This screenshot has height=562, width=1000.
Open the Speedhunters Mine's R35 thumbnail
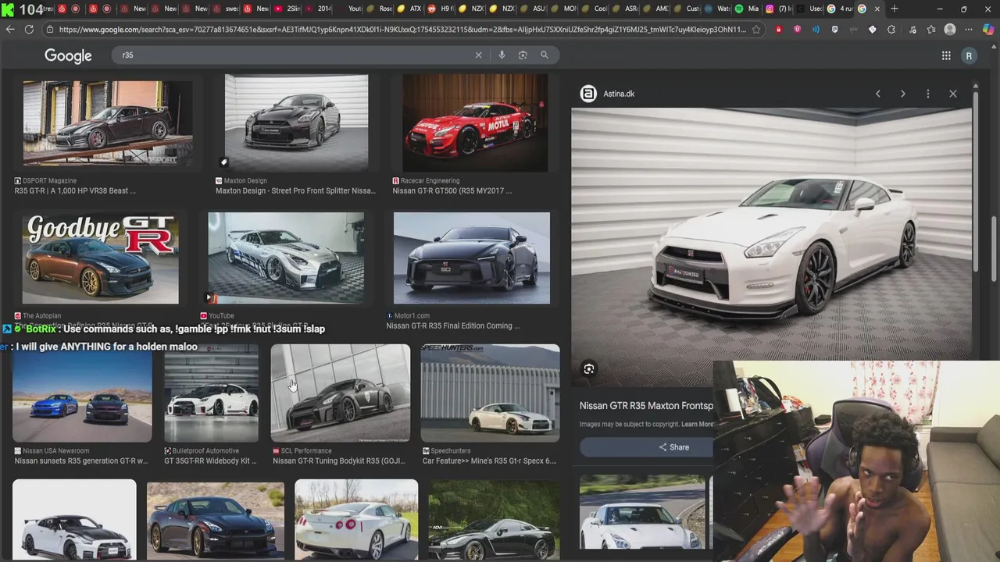point(491,393)
